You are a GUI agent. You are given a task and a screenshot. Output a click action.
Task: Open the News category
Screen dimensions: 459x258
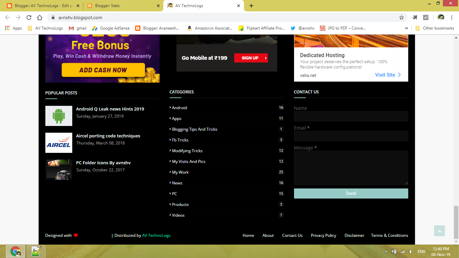click(x=177, y=183)
